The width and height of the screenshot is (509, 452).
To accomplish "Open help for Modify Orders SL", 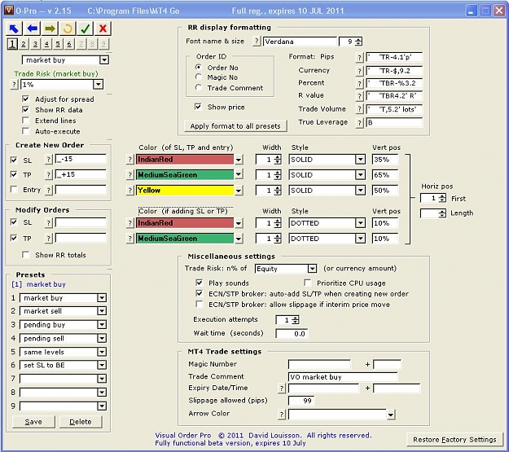I will 48,223.
